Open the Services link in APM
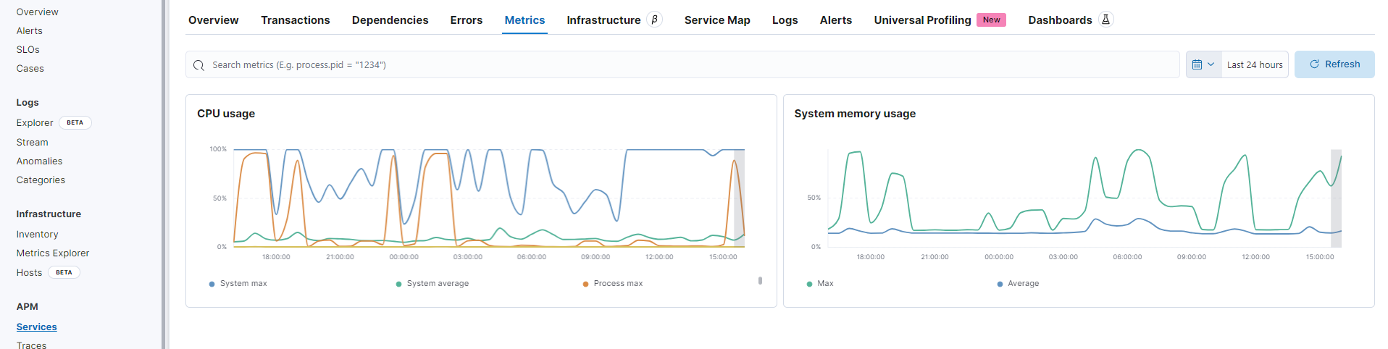The width and height of the screenshot is (1388, 349). click(x=37, y=327)
